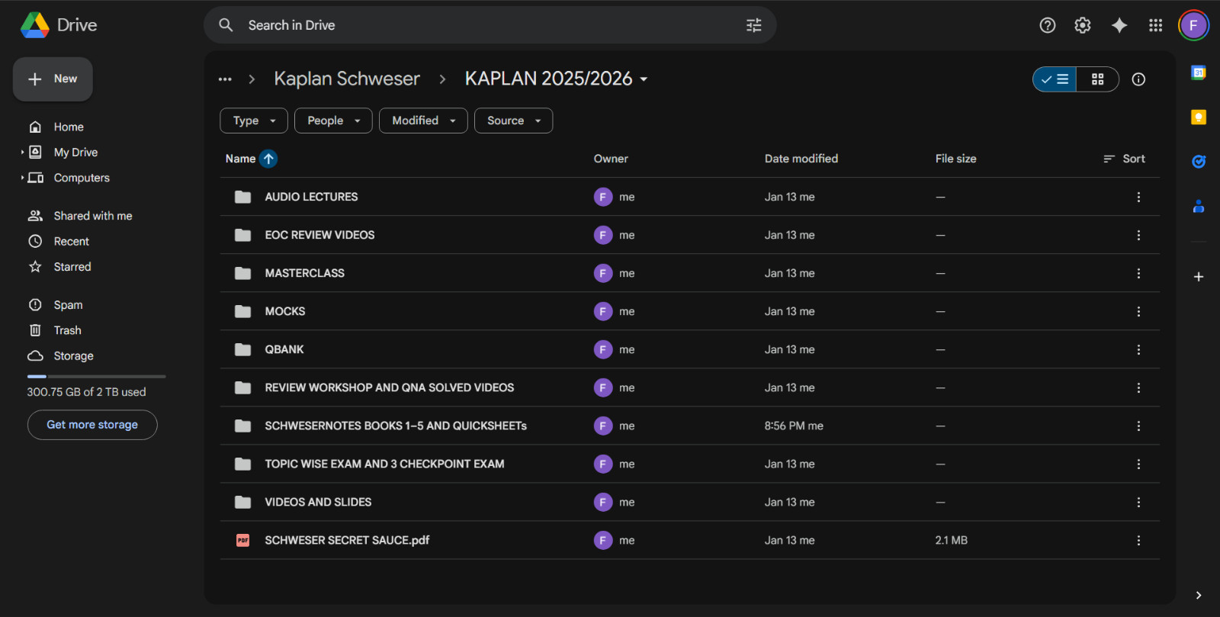This screenshot has height=617, width=1220.
Task: Open Google Tasks side panel
Action: 1199,161
